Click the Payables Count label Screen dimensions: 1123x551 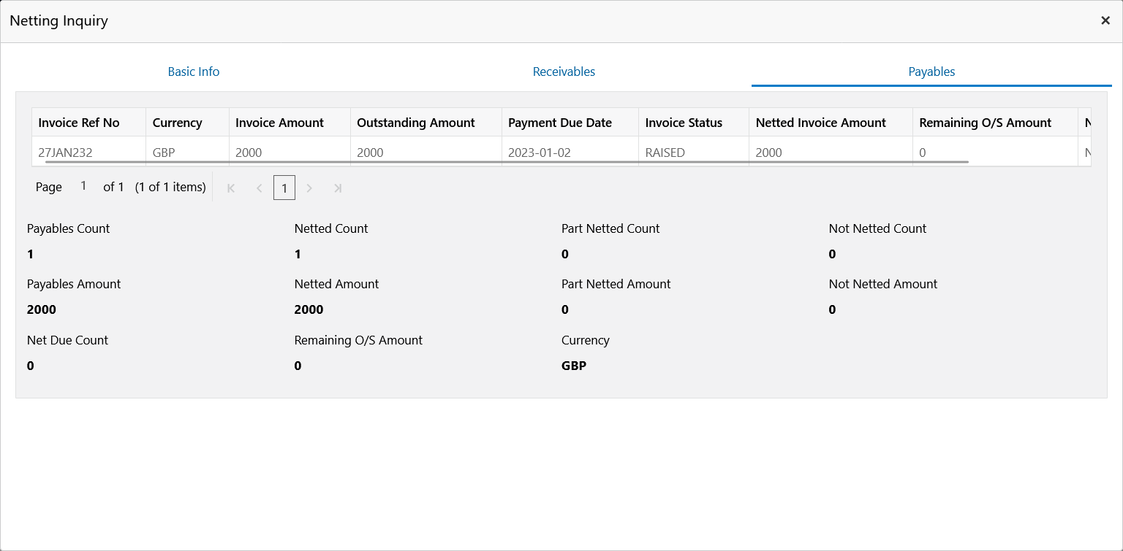69,228
